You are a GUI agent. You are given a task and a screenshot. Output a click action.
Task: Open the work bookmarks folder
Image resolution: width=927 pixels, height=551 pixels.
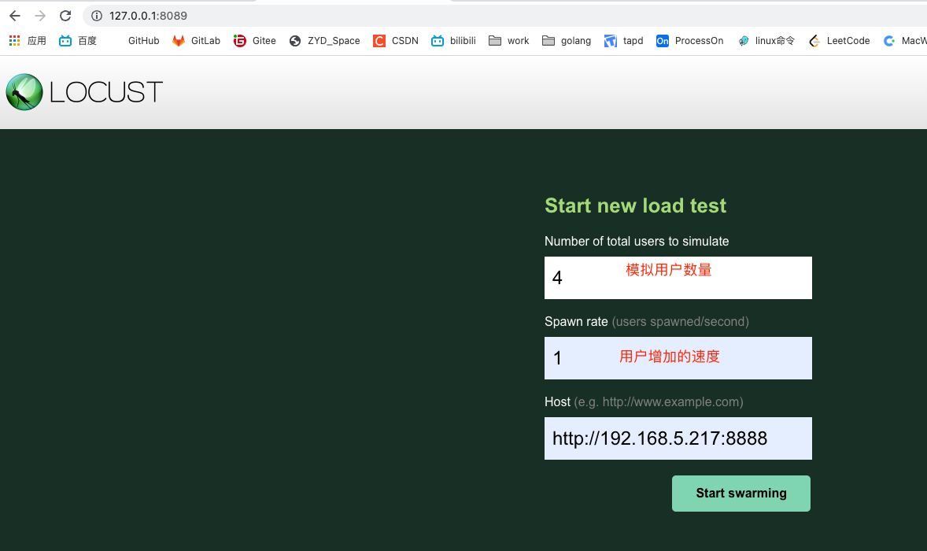(508, 40)
